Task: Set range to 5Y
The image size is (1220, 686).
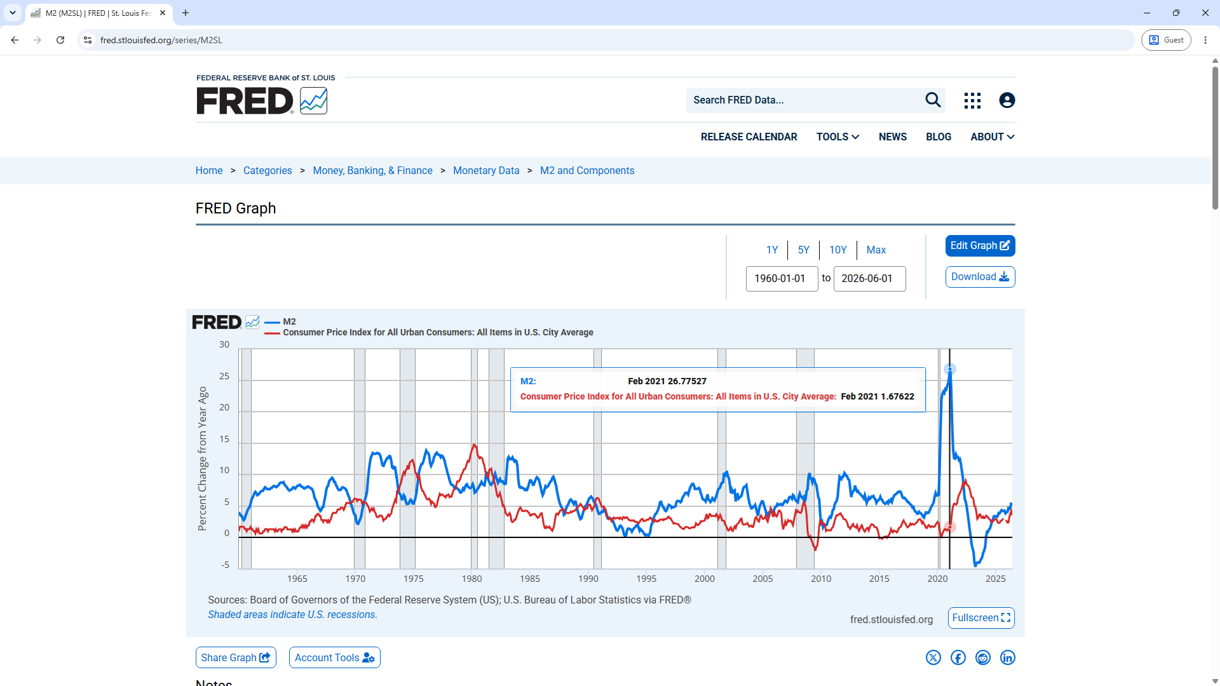Action: (x=804, y=250)
